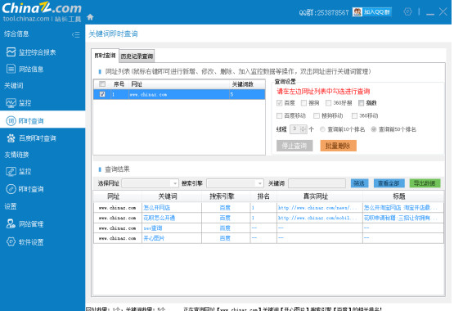454x311 pixels.
Task: Toggle the 百度 search engine checkbox
Action: point(280,103)
